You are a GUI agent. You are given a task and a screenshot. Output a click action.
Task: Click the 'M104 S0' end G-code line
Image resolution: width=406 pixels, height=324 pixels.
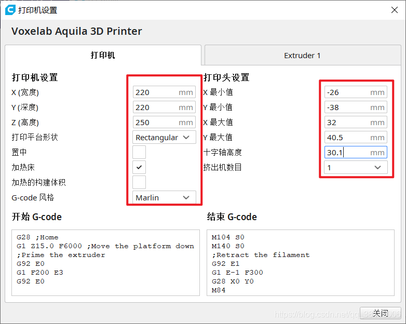coord(228,237)
